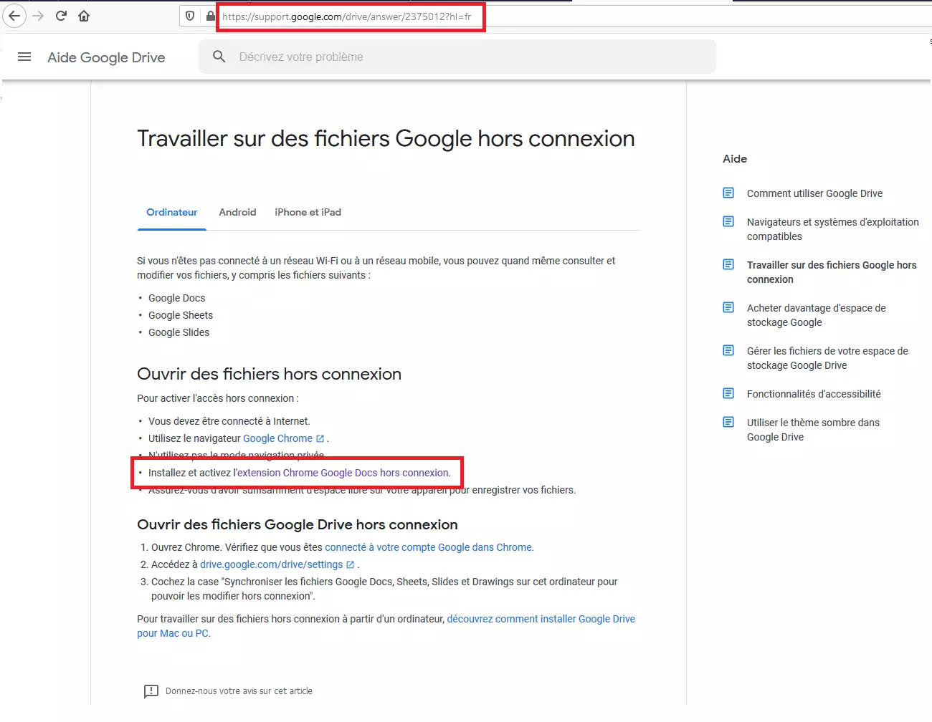Click the document icon beside Acheter davantage d'espace

(x=728, y=307)
